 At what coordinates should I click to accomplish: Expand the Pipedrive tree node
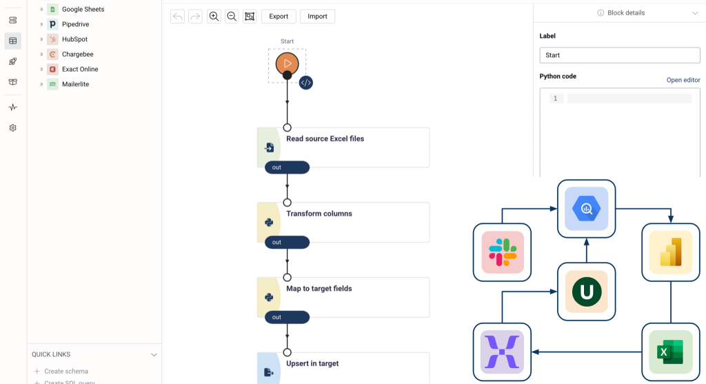(41, 24)
